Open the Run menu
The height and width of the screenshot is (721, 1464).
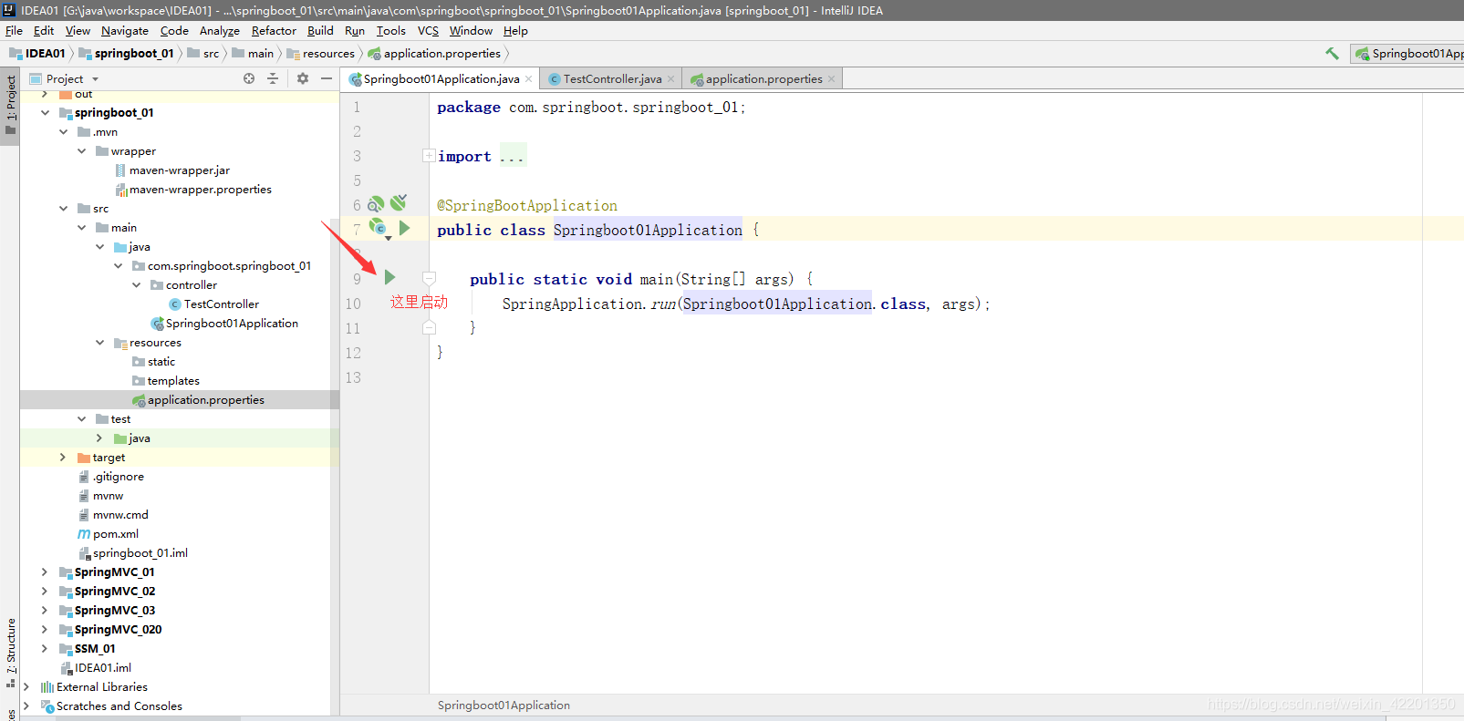tap(354, 31)
